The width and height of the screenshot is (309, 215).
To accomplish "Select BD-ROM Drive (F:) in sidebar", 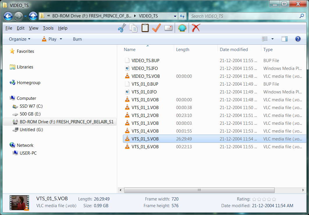I will point(60,122).
